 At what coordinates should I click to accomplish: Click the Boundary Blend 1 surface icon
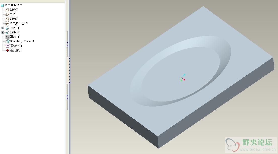[x=7, y=41]
